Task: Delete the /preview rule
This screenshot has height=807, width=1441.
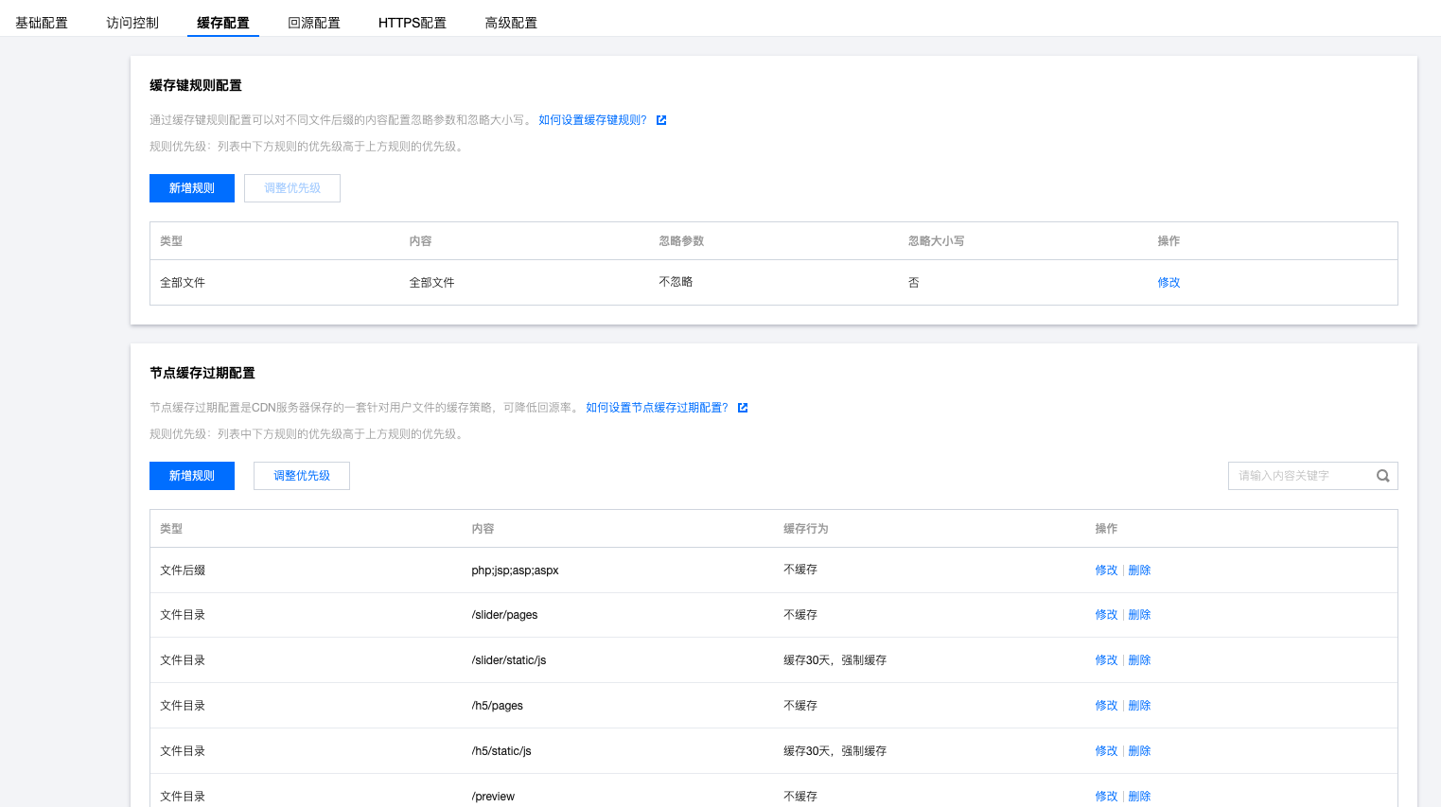Action: coord(1139,797)
